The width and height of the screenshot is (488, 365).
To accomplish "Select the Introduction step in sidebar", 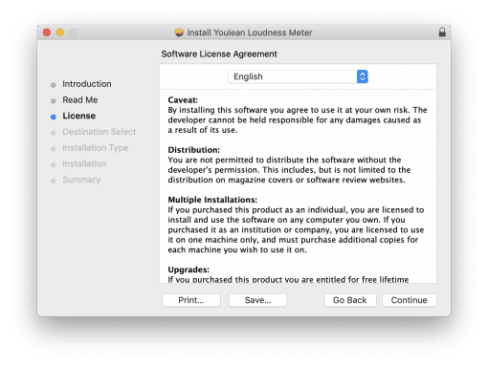I will [x=87, y=84].
